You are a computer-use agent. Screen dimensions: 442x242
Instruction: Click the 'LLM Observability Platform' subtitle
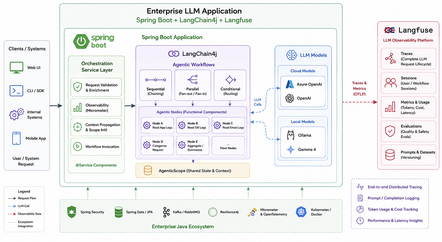(408, 40)
